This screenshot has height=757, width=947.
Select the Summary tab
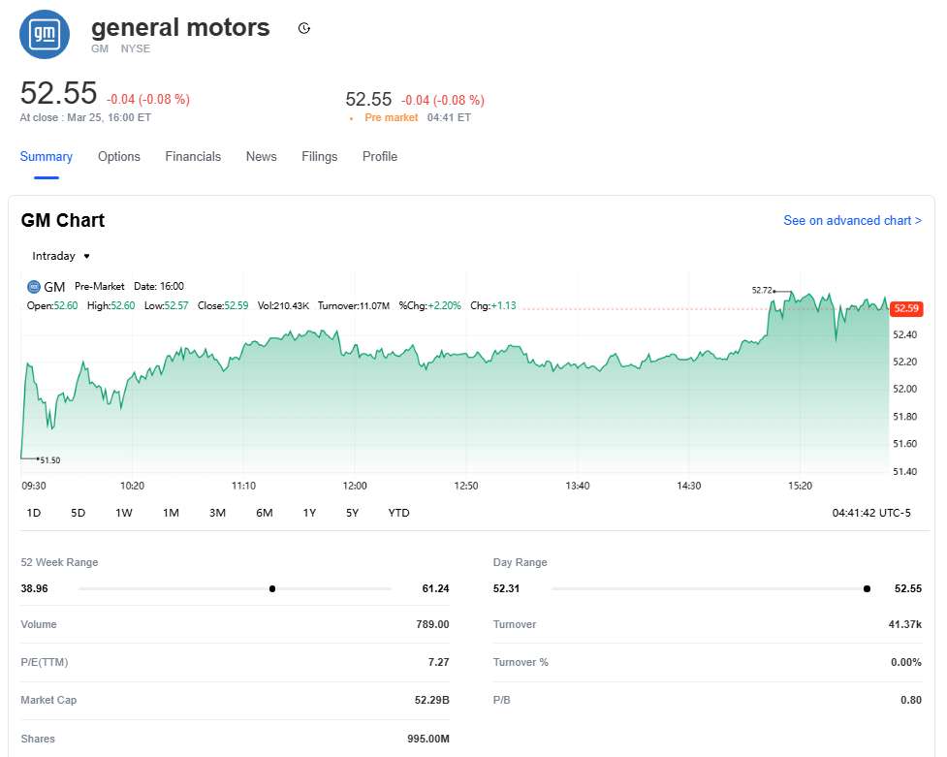pyautogui.click(x=47, y=157)
